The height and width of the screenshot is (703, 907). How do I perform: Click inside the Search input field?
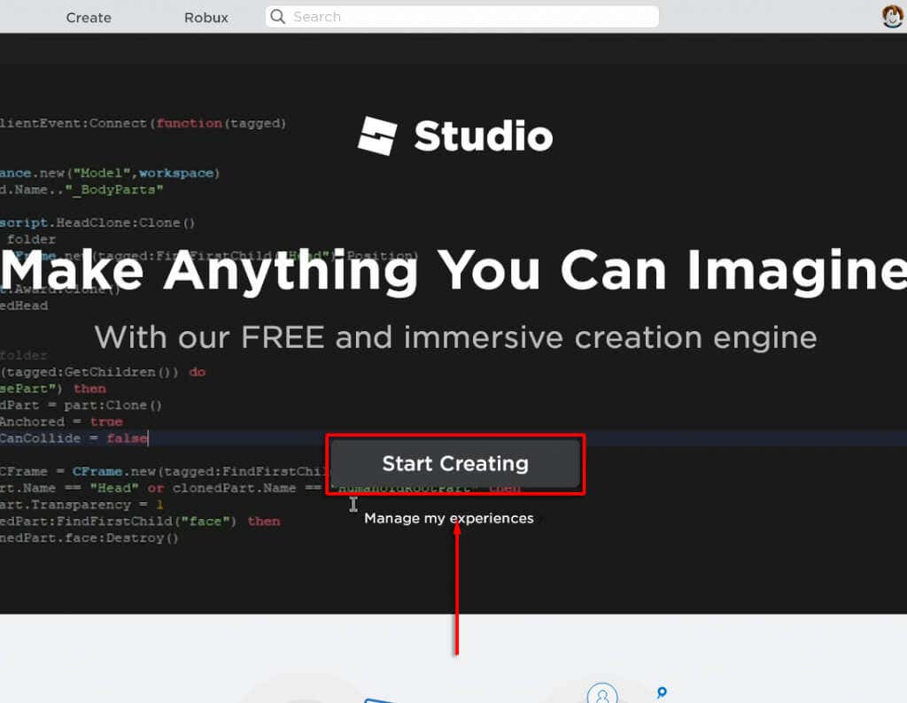[x=461, y=17]
